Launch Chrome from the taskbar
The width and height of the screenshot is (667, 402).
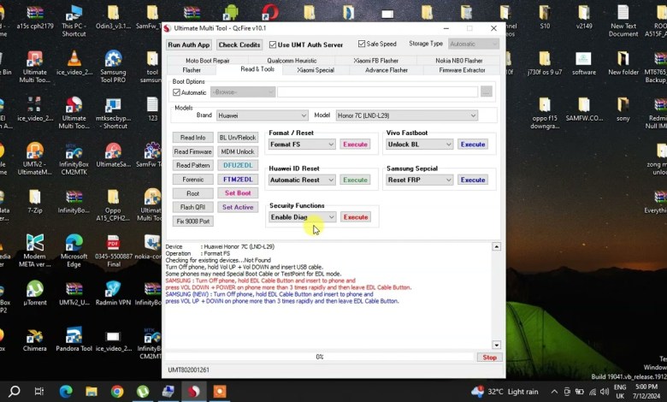(117, 391)
